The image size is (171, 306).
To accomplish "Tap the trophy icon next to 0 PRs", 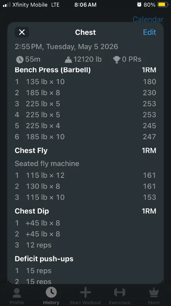I will point(117,60).
